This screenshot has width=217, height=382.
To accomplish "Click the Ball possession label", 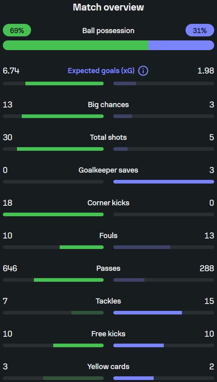I will (x=108, y=31).
